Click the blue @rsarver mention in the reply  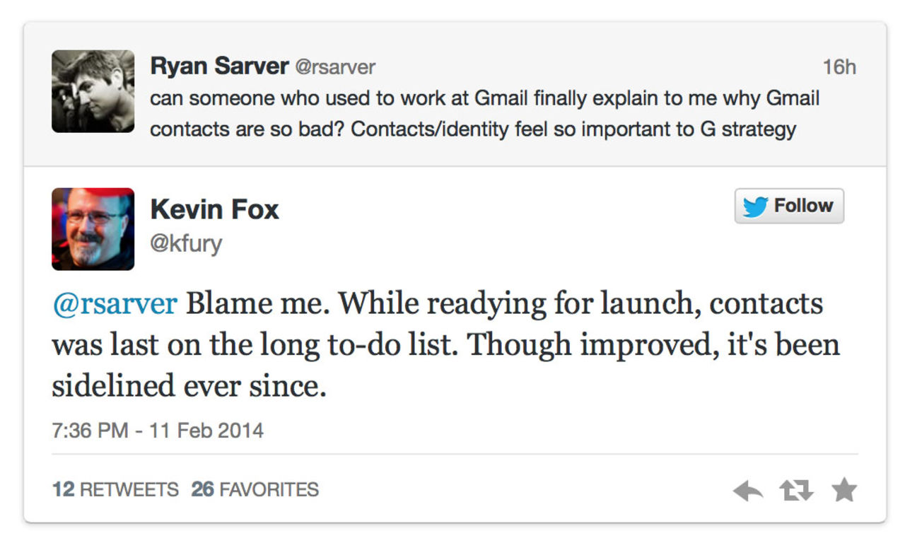[115, 304]
